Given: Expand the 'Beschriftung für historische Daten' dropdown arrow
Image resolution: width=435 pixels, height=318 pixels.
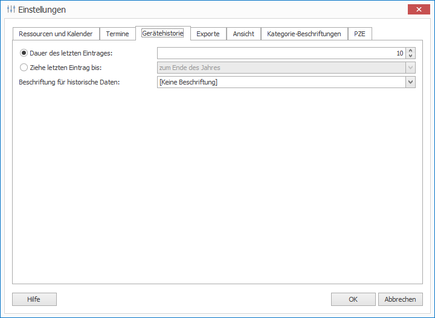Looking at the screenshot, I should coord(411,82).
